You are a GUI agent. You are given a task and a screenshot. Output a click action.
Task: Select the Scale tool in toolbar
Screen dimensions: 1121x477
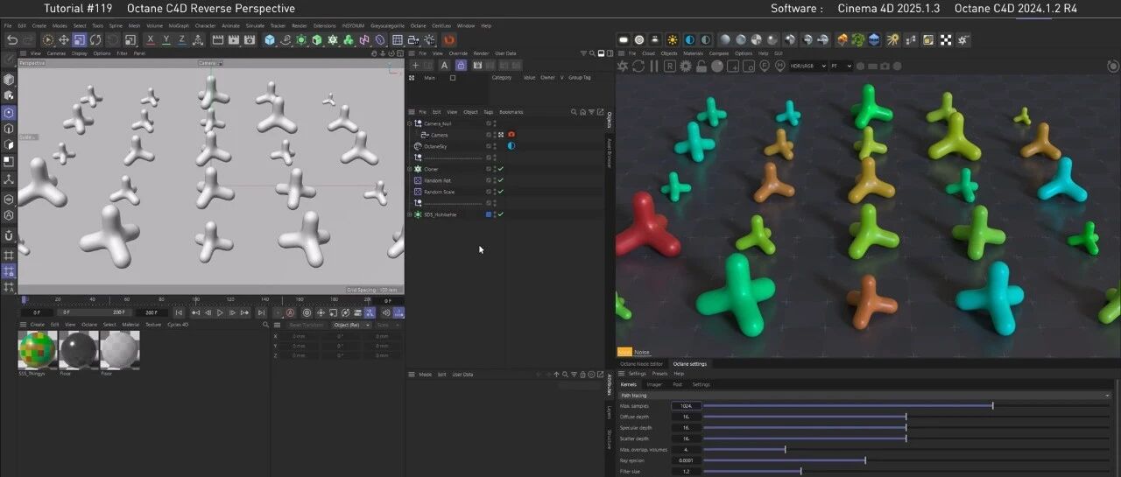click(79, 40)
